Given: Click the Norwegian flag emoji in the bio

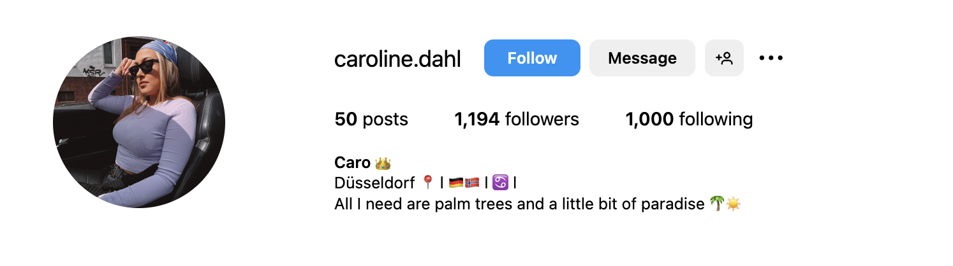Looking at the screenshot, I should click(x=471, y=183).
